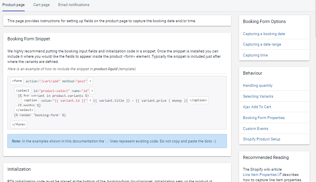316x182 pixels.
Task: Go to the Email notifications tab
Action: coord(74,5)
